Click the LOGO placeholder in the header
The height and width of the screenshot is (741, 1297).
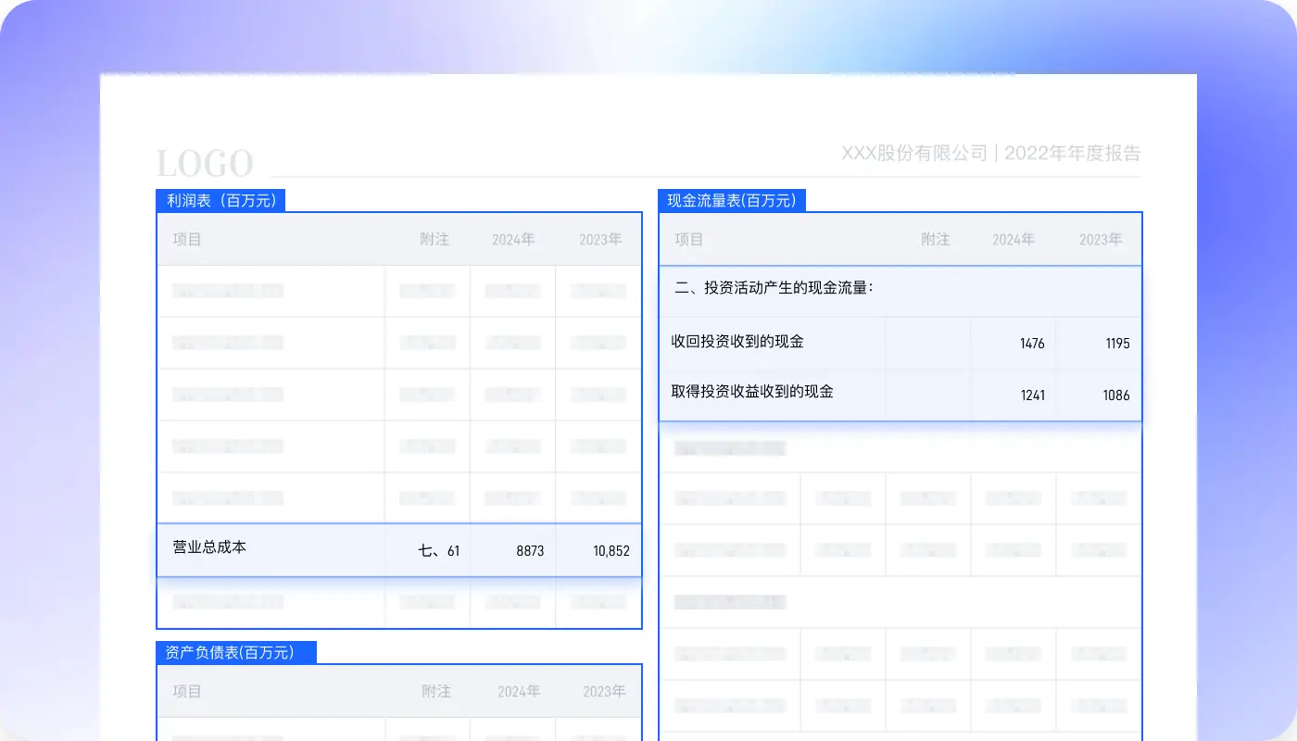coord(206,163)
